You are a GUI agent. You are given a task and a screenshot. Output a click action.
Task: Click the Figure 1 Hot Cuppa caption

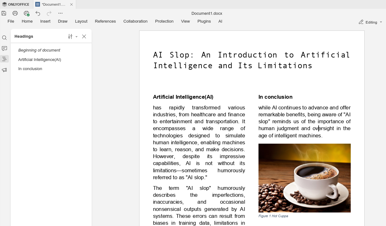click(273, 216)
